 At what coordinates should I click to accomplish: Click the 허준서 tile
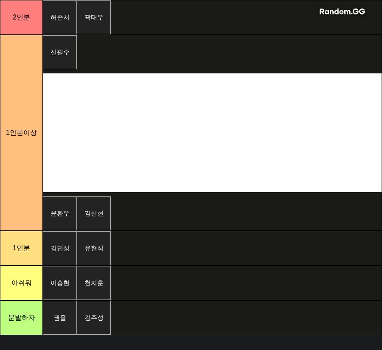pos(60,17)
